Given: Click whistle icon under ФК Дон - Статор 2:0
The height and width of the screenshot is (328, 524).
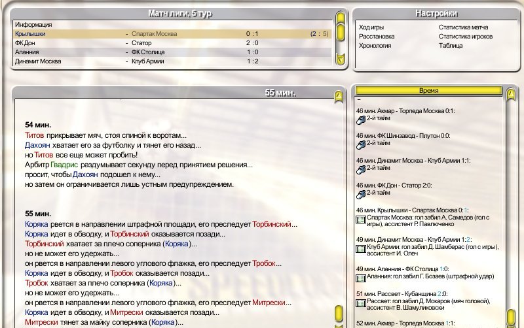Looking at the screenshot, I should 360,193.
